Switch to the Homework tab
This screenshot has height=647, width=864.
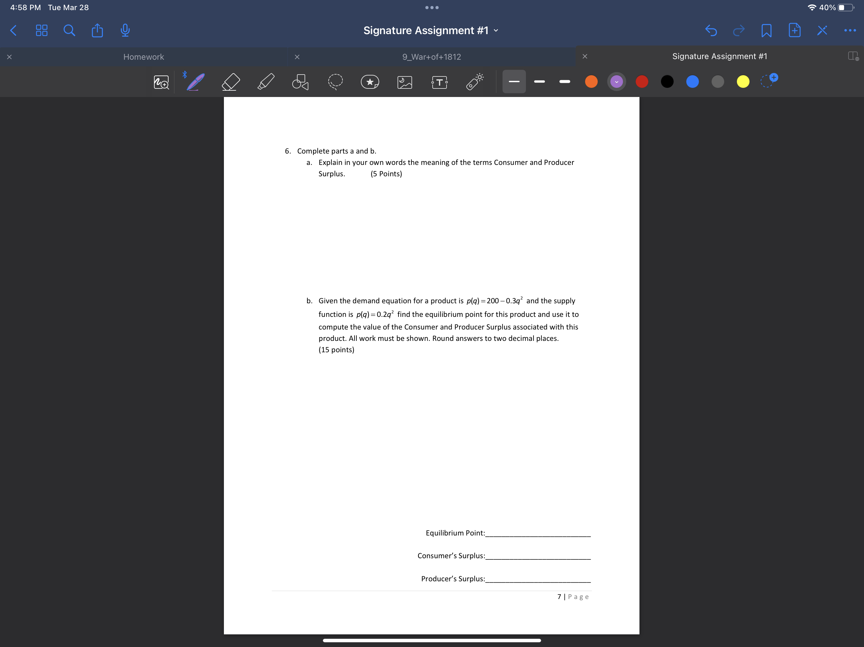click(143, 57)
